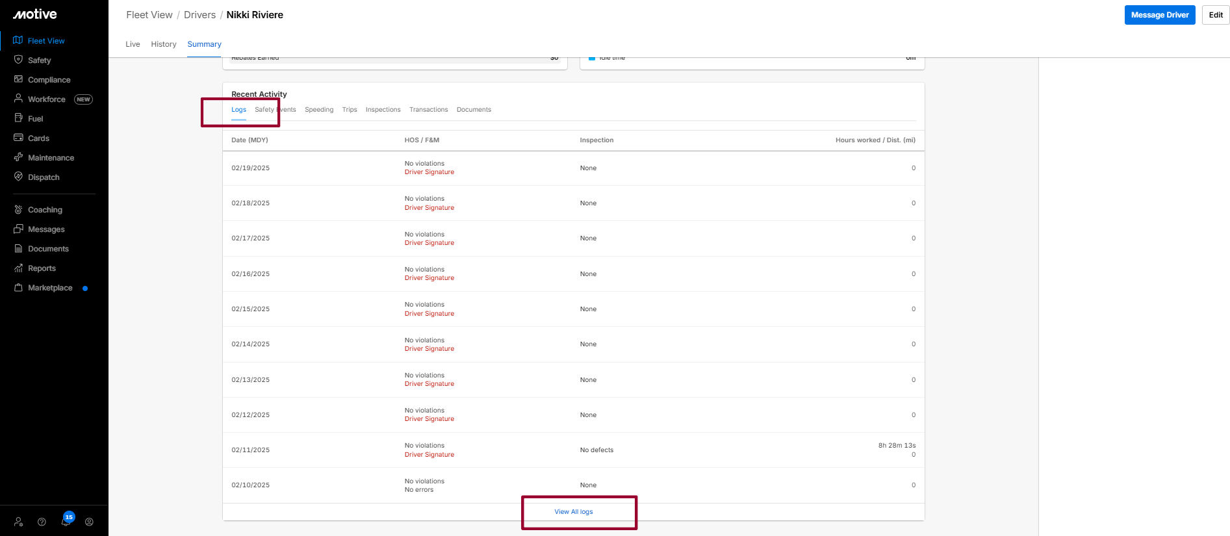Click the Dispatch icon in sidebar
This screenshot has width=1230, height=536.
coord(18,177)
